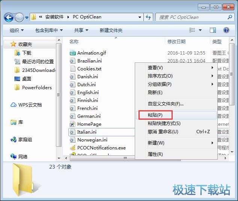Select Danish.ini file icon
Viewport: 238px width, 201px height.
click(72, 76)
